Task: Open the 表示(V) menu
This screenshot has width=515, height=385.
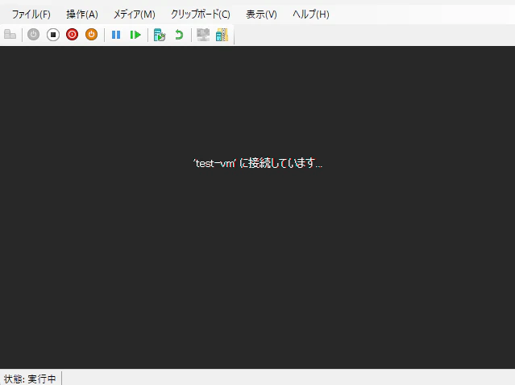Action: pyautogui.click(x=261, y=15)
